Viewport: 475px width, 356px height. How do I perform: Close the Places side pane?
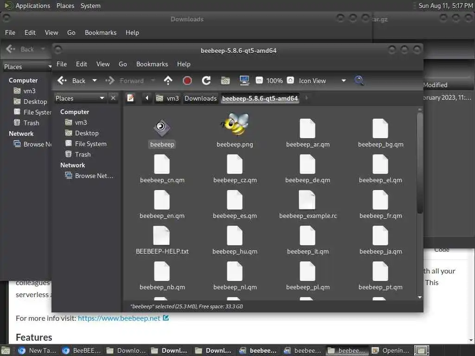[113, 98]
